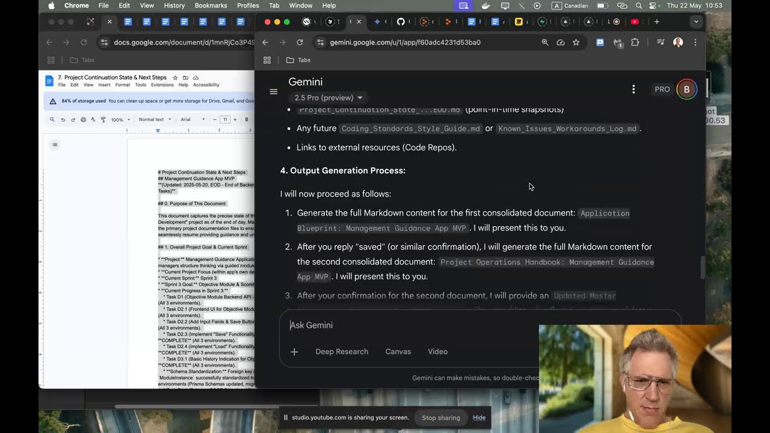Open the Gemini main menu hamburger icon

pos(274,92)
